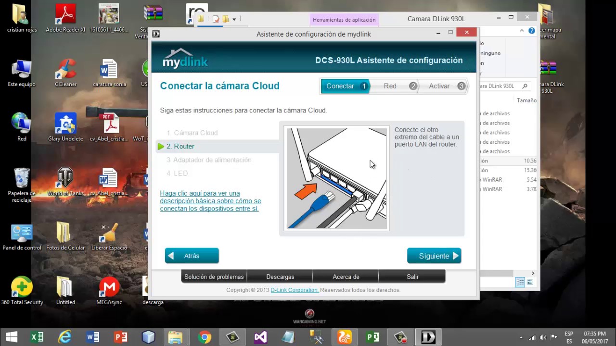Open Liberar Espacio desktop shortcut
Image resolution: width=616 pixels, height=346 pixels.
[109, 236]
